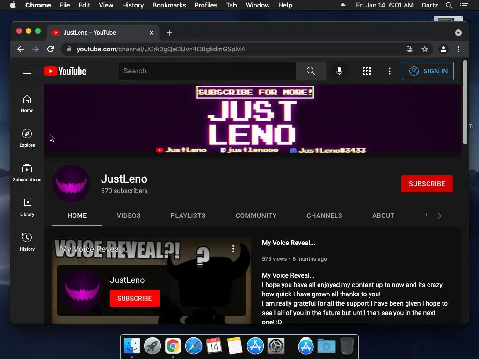Go back with browser back arrow
Screen dimensions: 479x359
21,49
